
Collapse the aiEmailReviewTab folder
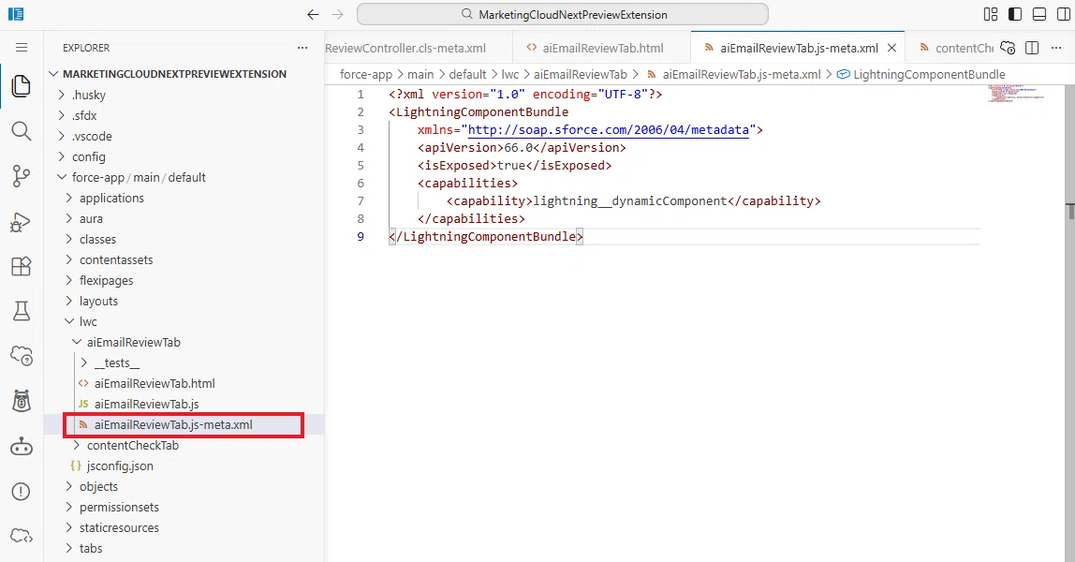(x=184, y=342)
